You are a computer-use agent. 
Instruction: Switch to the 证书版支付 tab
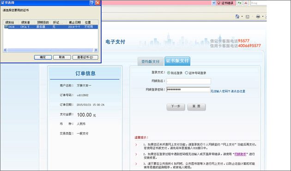177,61
